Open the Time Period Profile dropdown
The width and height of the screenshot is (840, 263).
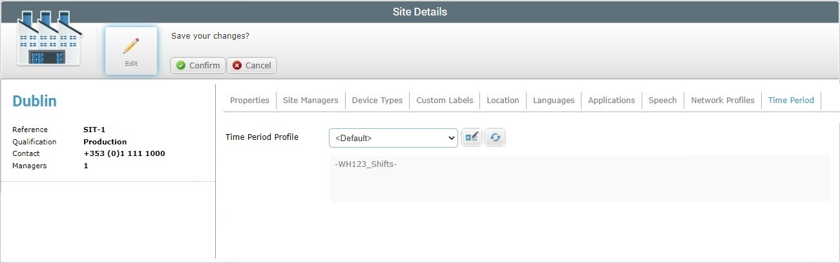pos(393,138)
